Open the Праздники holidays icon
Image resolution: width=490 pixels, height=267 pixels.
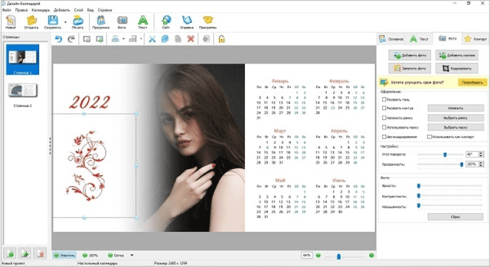101,21
